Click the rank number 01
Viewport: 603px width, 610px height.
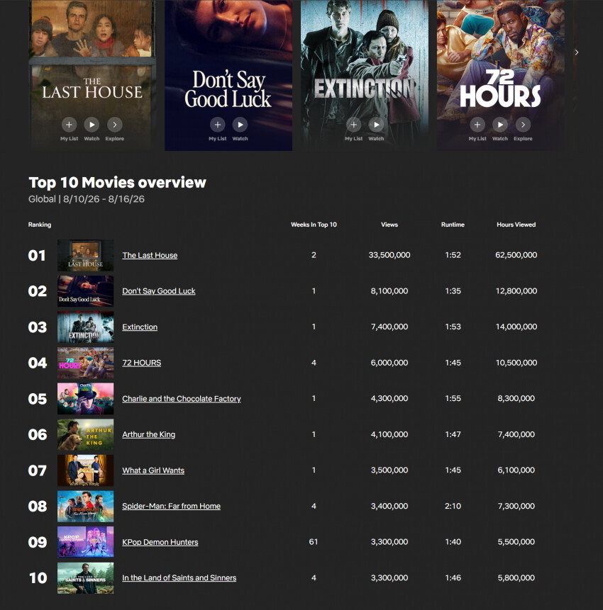(37, 256)
